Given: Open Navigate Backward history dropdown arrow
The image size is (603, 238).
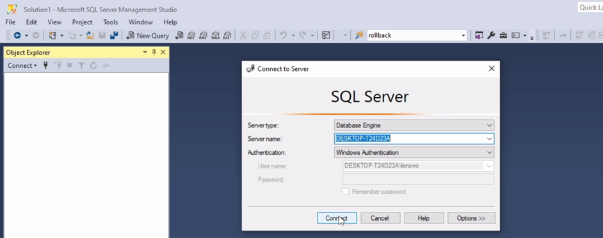Looking at the screenshot, I should tap(26, 35).
